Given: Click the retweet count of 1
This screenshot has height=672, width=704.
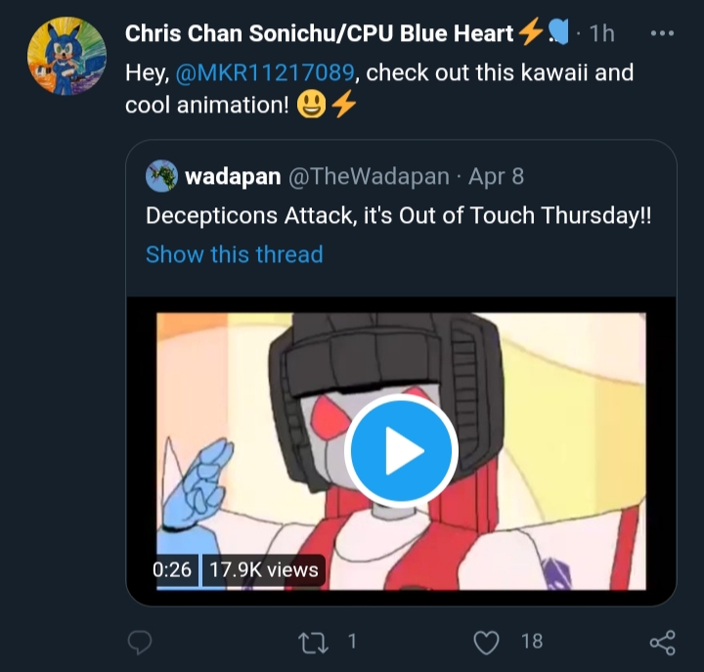Looking at the screenshot, I should (x=352, y=642).
